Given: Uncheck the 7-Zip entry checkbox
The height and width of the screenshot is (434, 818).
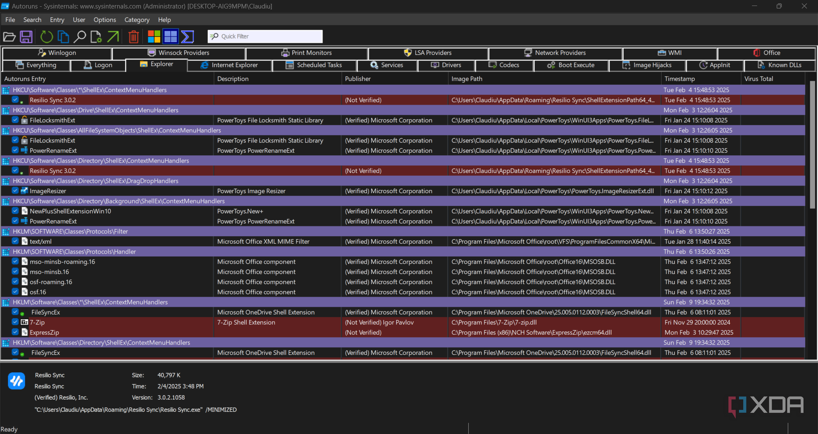Looking at the screenshot, I should (x=15, y=322).
